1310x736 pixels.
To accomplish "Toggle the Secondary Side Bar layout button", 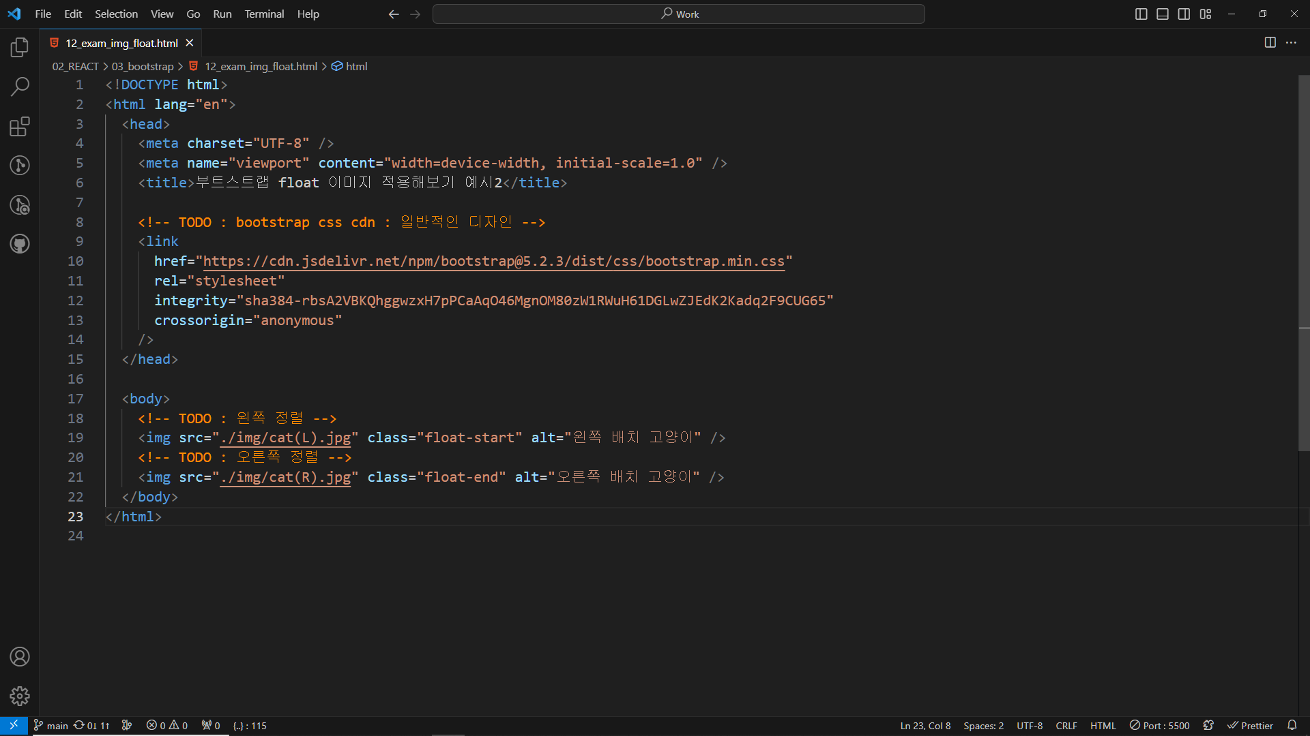I will [x=1184, y=14].
